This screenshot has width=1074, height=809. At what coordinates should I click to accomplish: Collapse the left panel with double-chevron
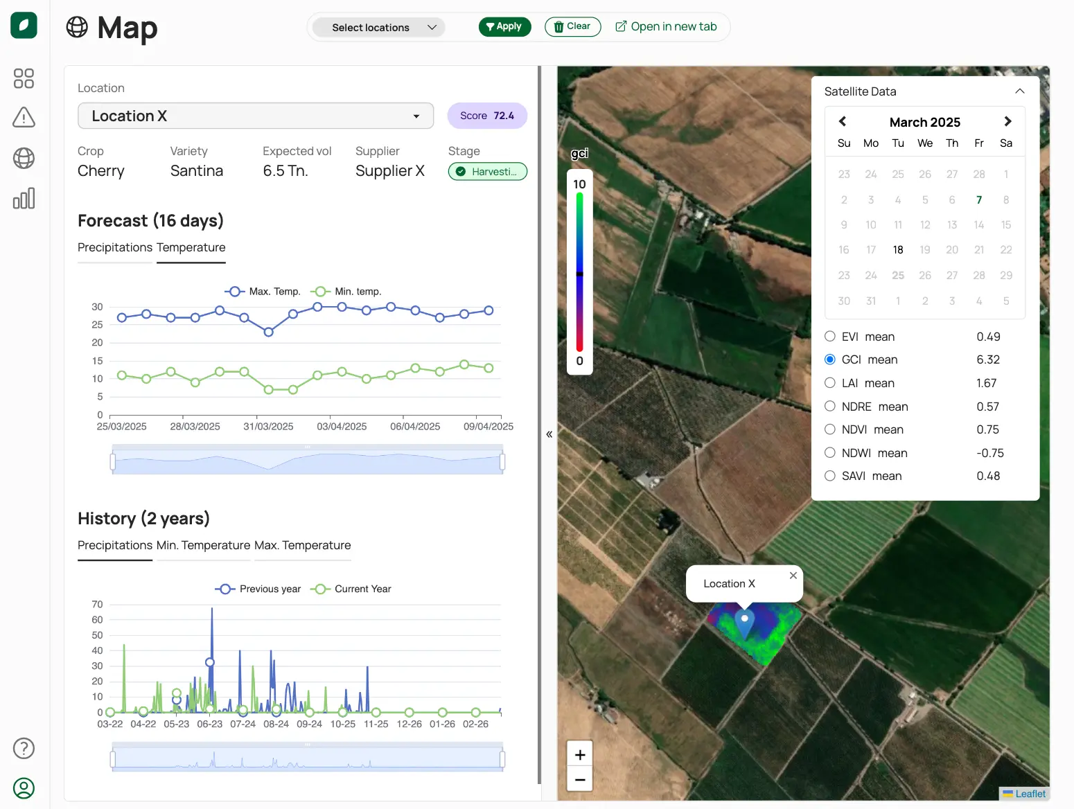[x=549, y=434]
